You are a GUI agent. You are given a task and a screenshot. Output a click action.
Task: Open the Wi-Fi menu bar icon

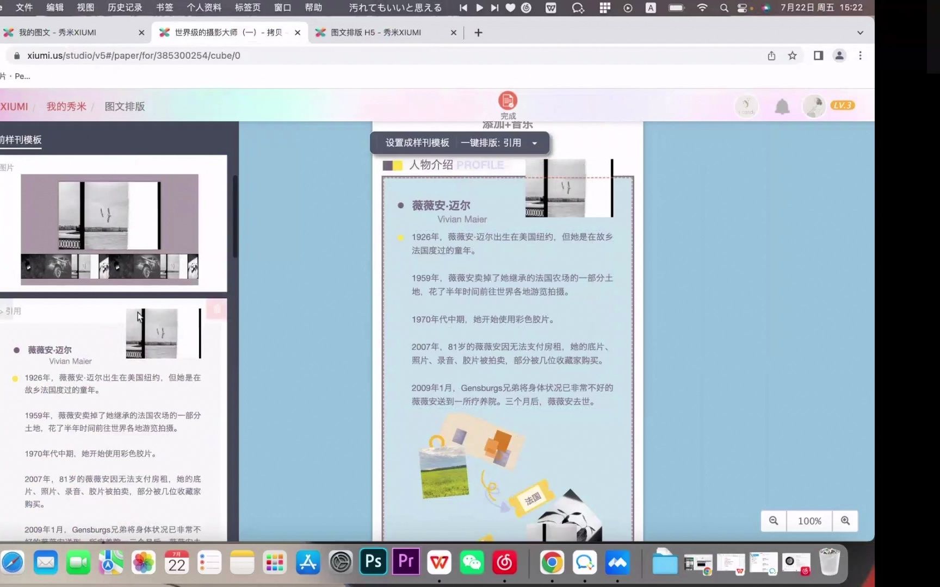click(x=702, y=8)
